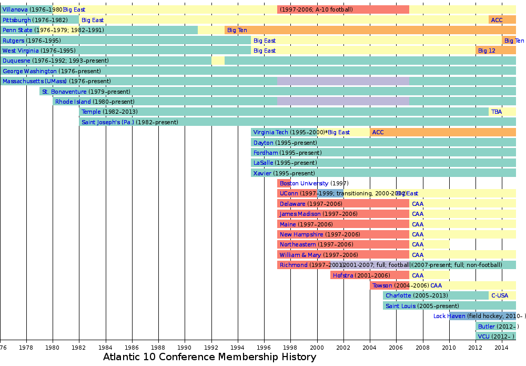
Task: Open the George Washington link
Action: [29, 71]
